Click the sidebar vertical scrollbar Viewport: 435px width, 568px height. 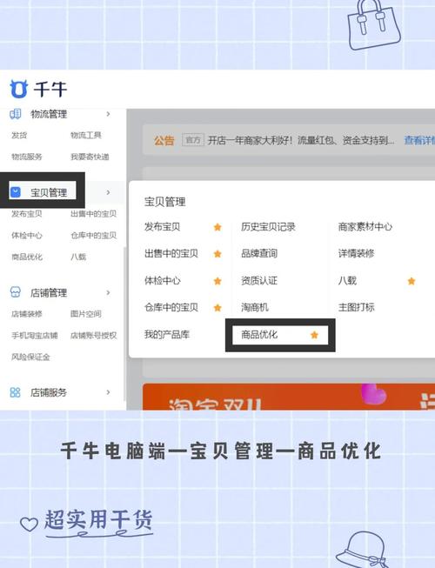tap(125, 323)
